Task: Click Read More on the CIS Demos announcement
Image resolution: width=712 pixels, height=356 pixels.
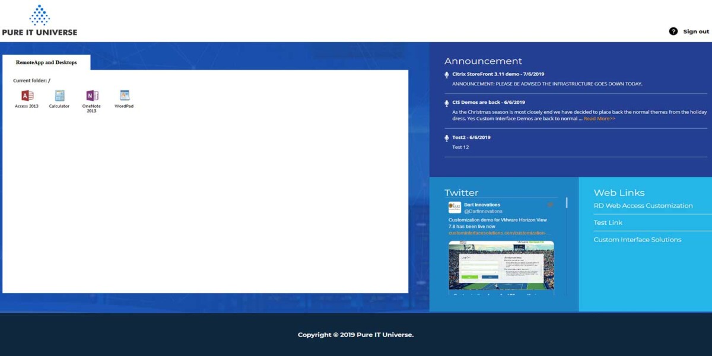Action: click(x=600, y=118)
